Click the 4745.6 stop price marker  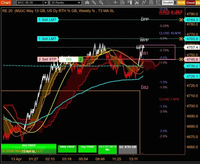192,59
